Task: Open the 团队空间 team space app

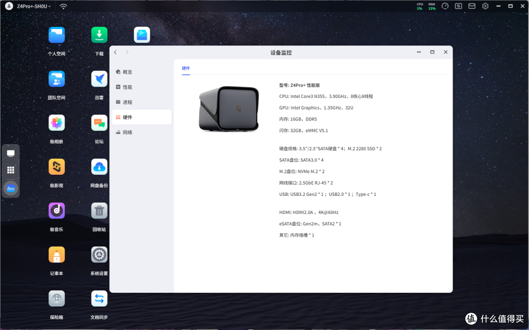Action: pyautogui.click(x=56, y=79)
